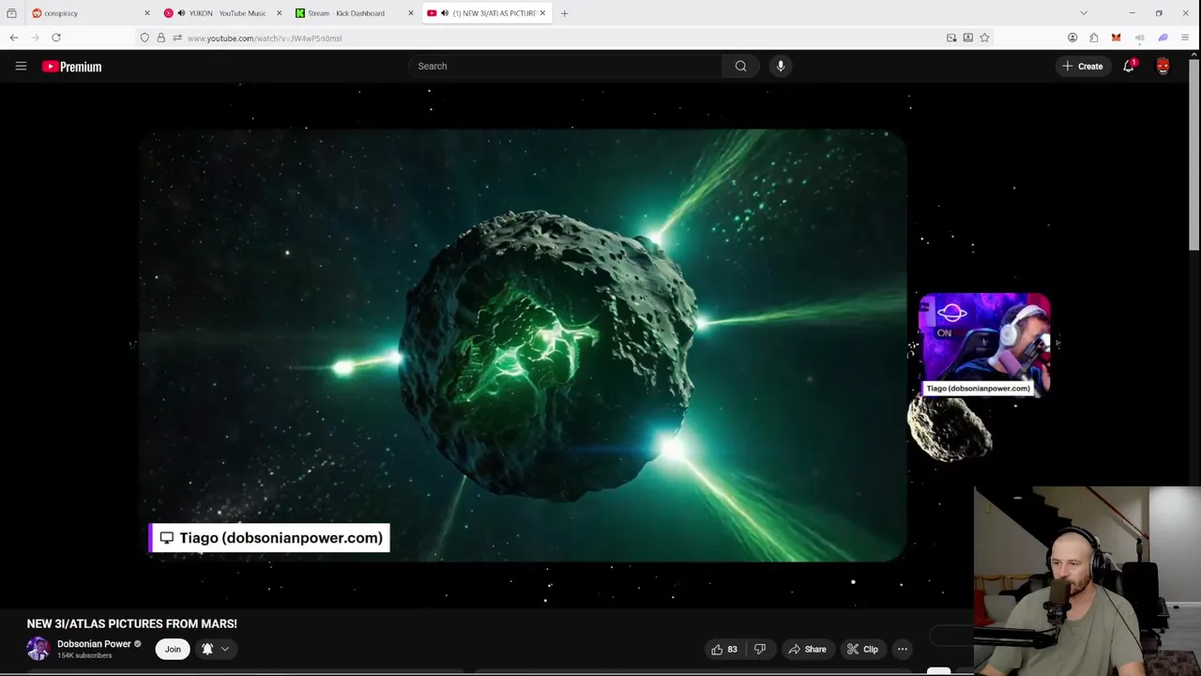Open the Dobsonian Power channel name link
1201x676 pixels.
pyautogui.click(x=94, y=644)
